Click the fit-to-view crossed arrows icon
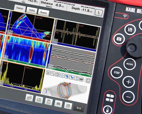The height and width of the screenshot is (114, 142). pos(48,73)
